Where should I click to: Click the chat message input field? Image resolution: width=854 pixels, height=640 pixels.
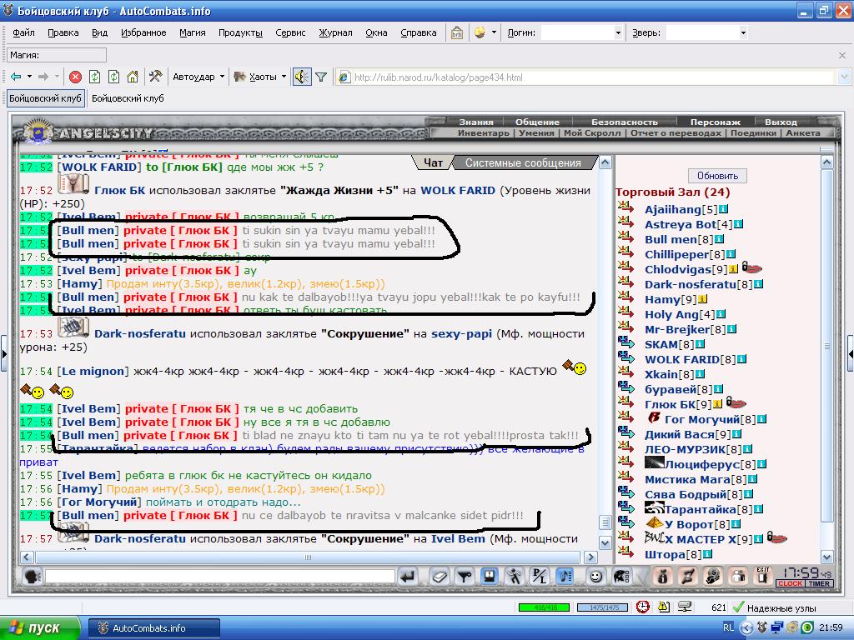point(219,577)
